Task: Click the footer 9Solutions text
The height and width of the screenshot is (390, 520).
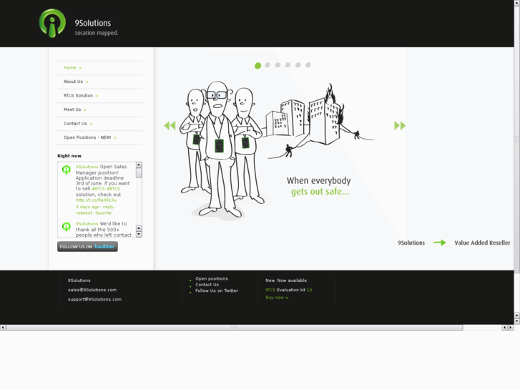Action: coord(79,281)
